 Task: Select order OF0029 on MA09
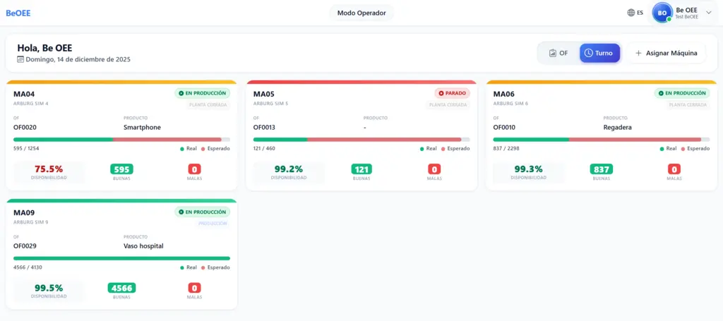(25, 246)
